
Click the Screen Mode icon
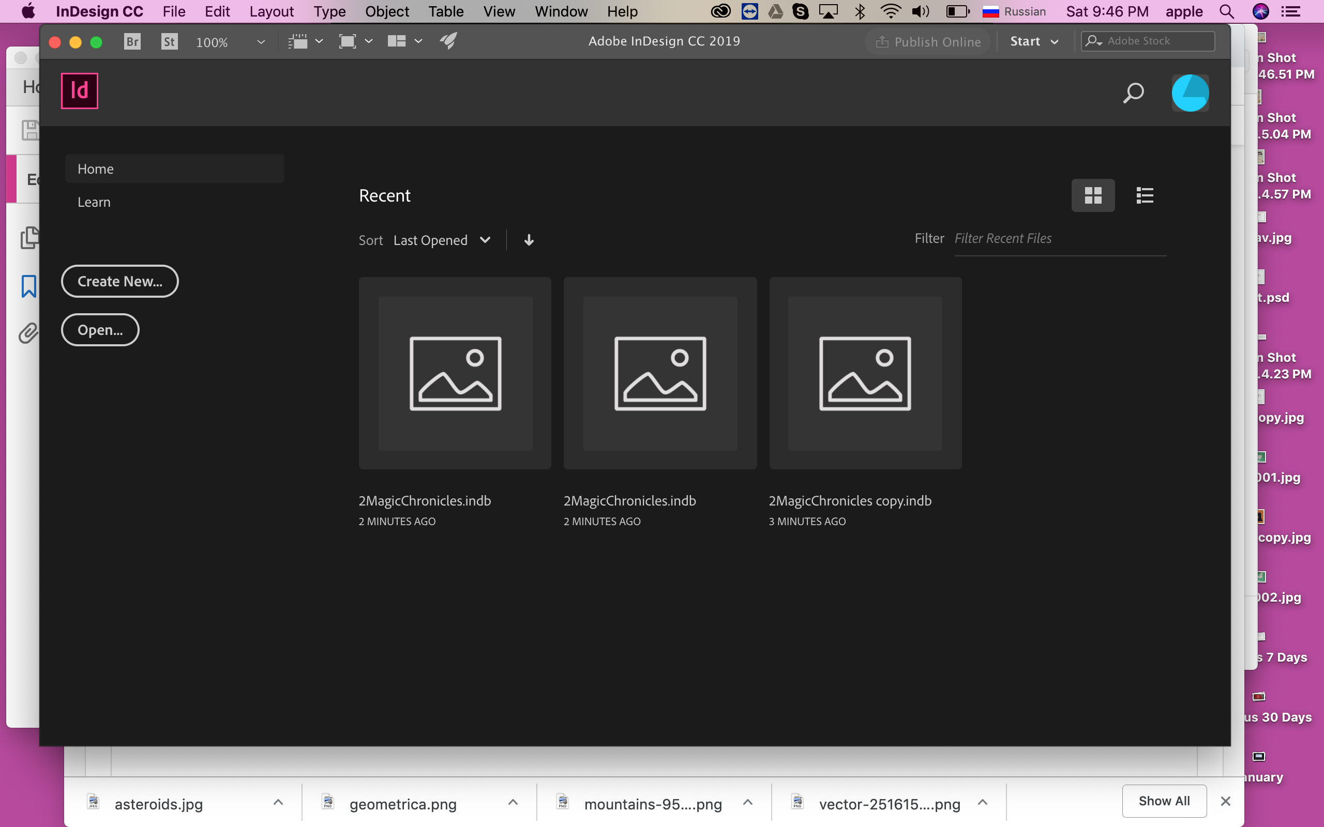(348, 41)
